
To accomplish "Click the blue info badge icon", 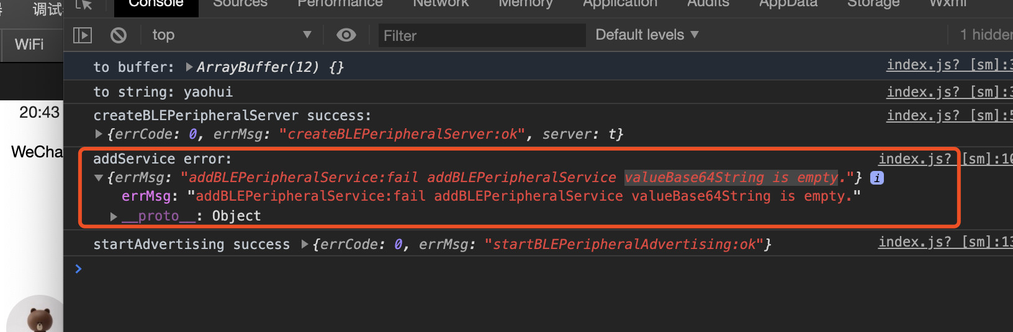I will pyautogui.click(x=877, y=178).
